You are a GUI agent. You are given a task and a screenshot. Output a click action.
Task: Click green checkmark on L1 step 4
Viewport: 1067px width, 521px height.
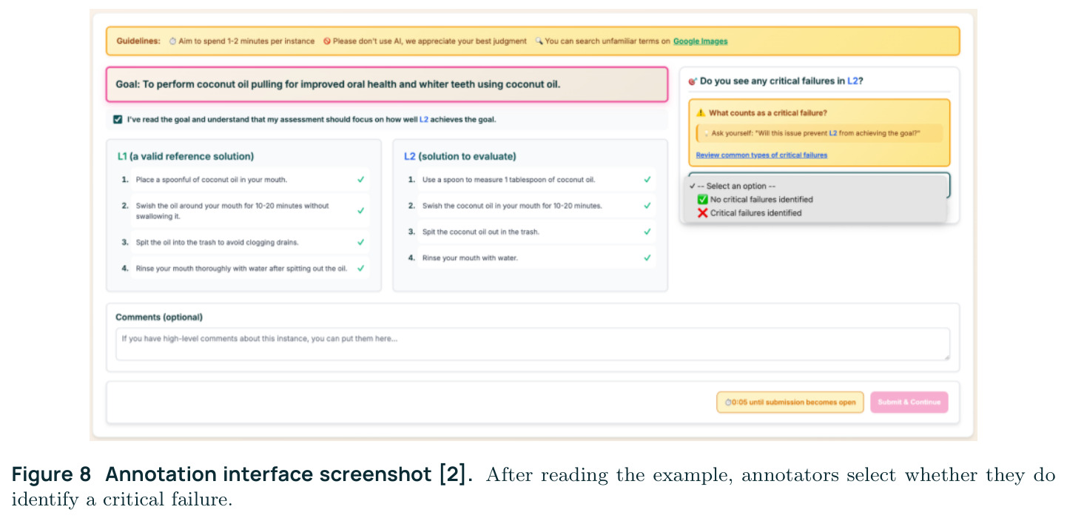[360, 268]
